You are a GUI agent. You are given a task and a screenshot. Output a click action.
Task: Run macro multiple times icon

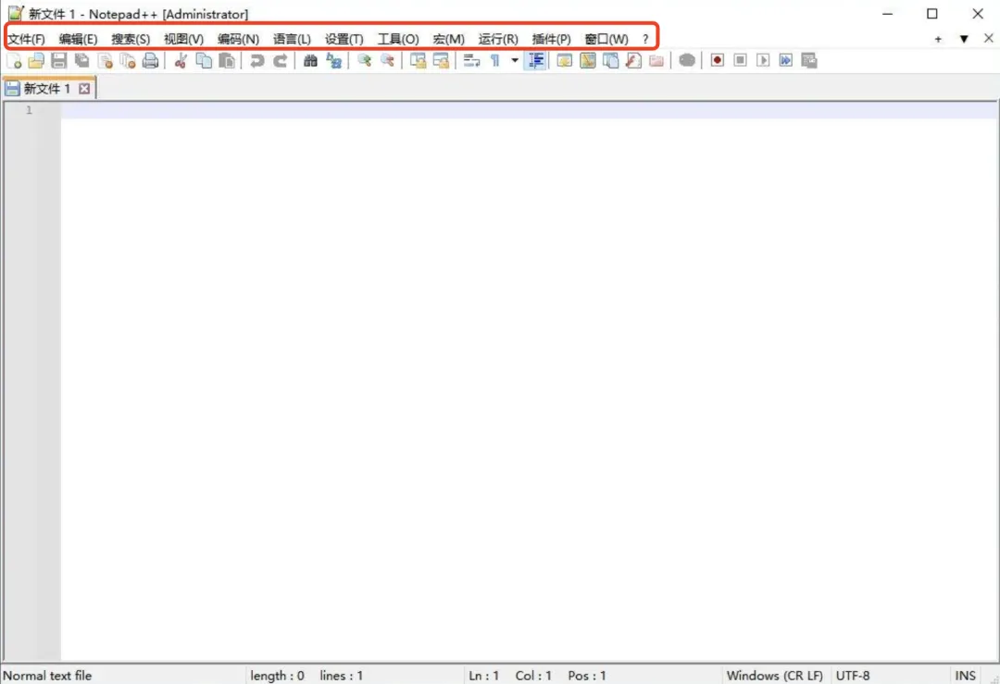786,60
